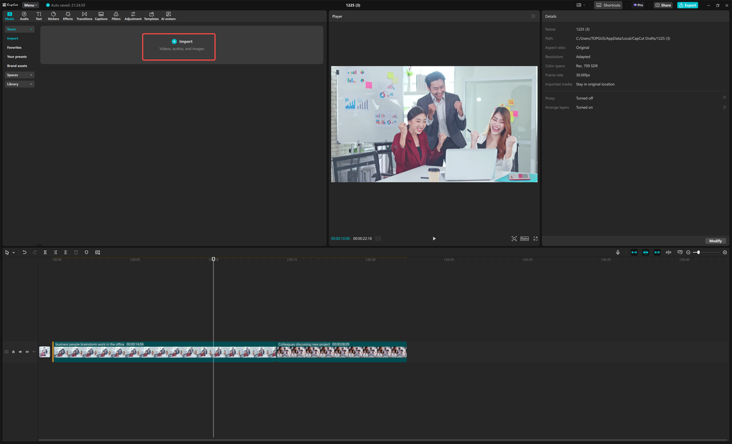Click the Pro upgrade button

[638, 5]
